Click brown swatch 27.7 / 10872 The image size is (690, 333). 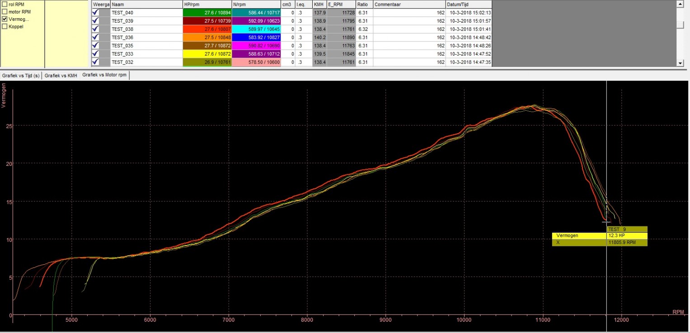pos(207,46)
